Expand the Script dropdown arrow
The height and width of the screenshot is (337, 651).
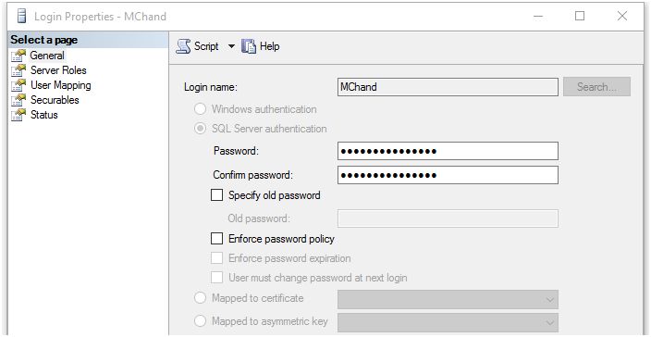point(231,46)
